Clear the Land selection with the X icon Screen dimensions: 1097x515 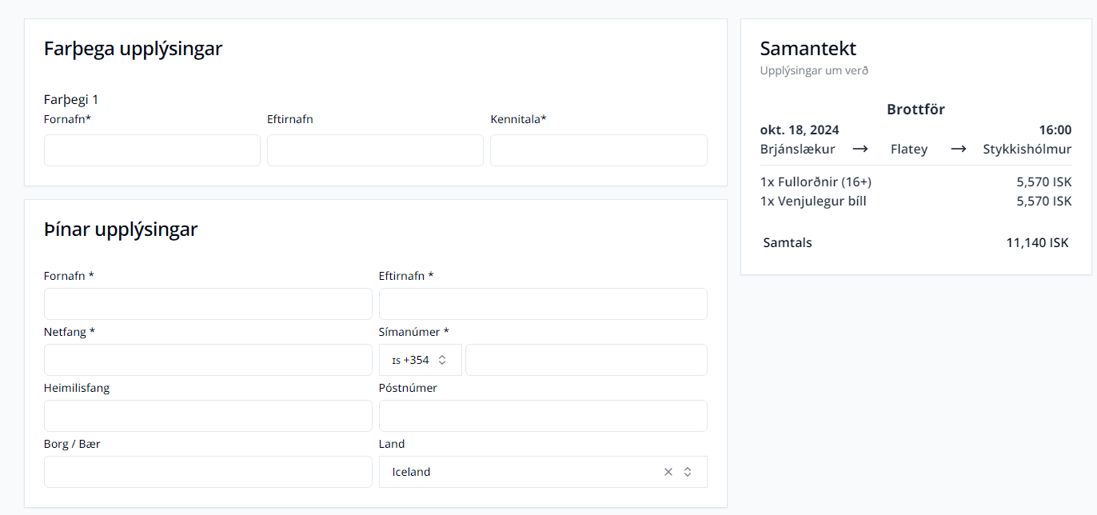[668, 472]
